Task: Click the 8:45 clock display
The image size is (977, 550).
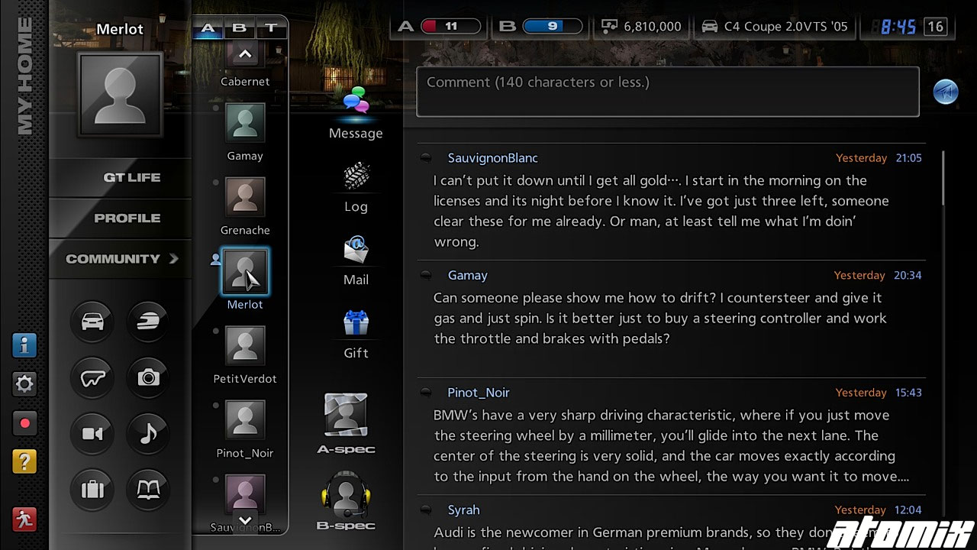Action: point(898,27)
